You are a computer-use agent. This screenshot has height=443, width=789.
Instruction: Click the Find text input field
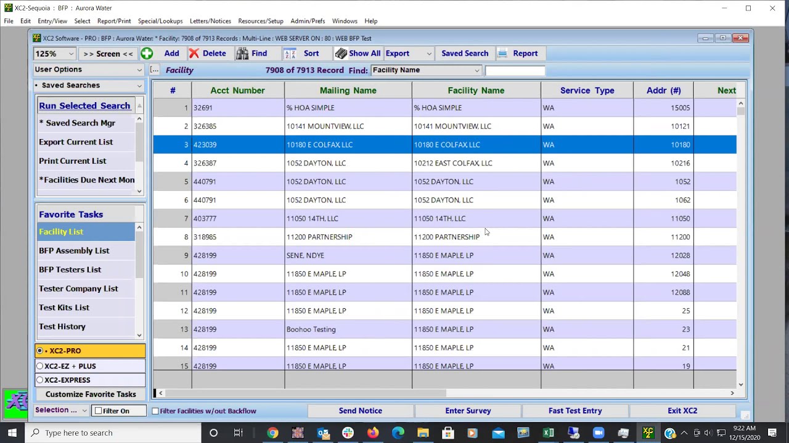(x=515, y=71)
